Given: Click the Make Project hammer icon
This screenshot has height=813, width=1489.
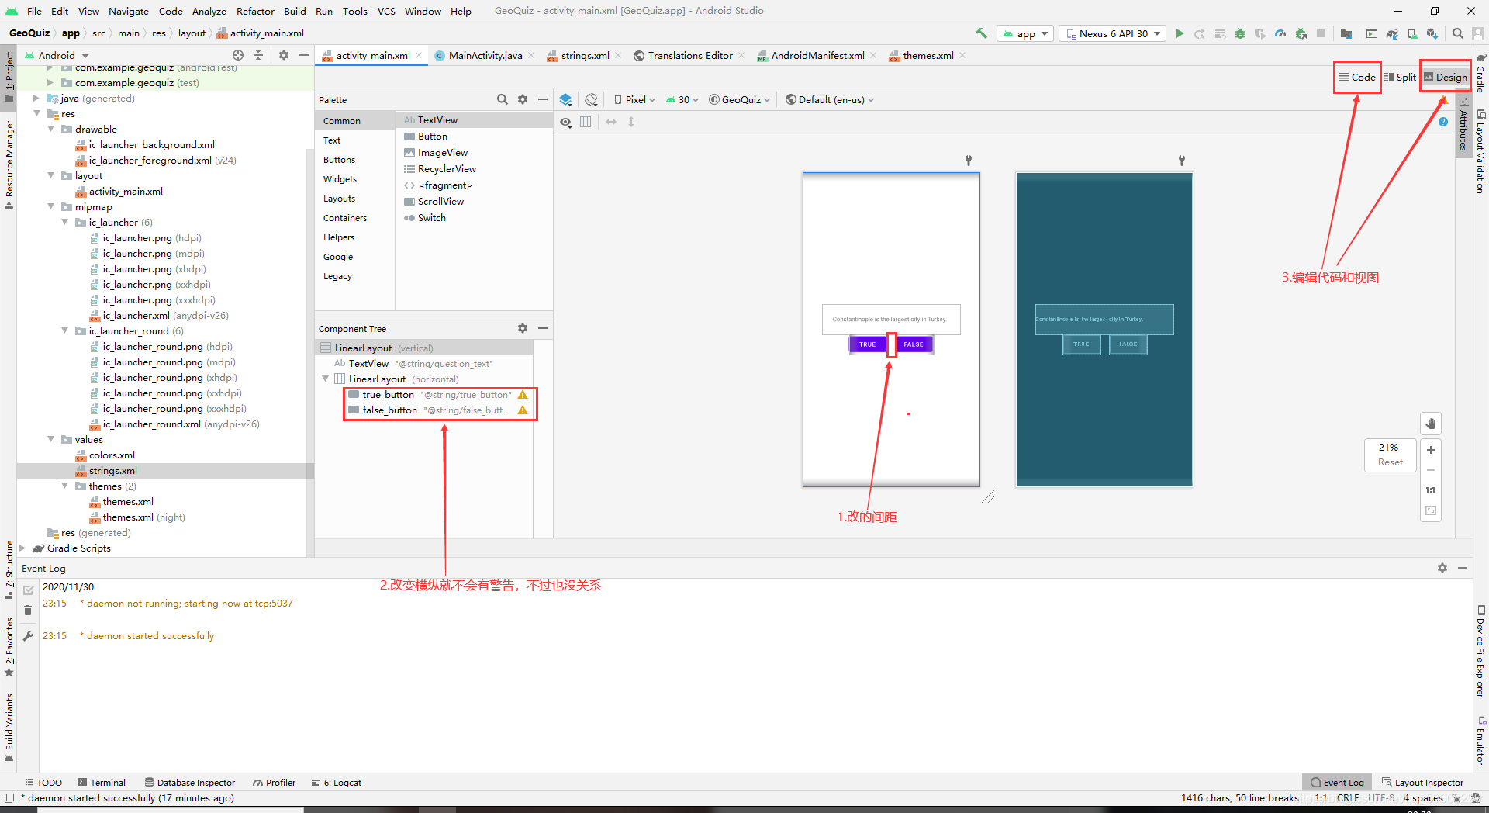Looking at the screenshot, I should click(x=981, y=33).
